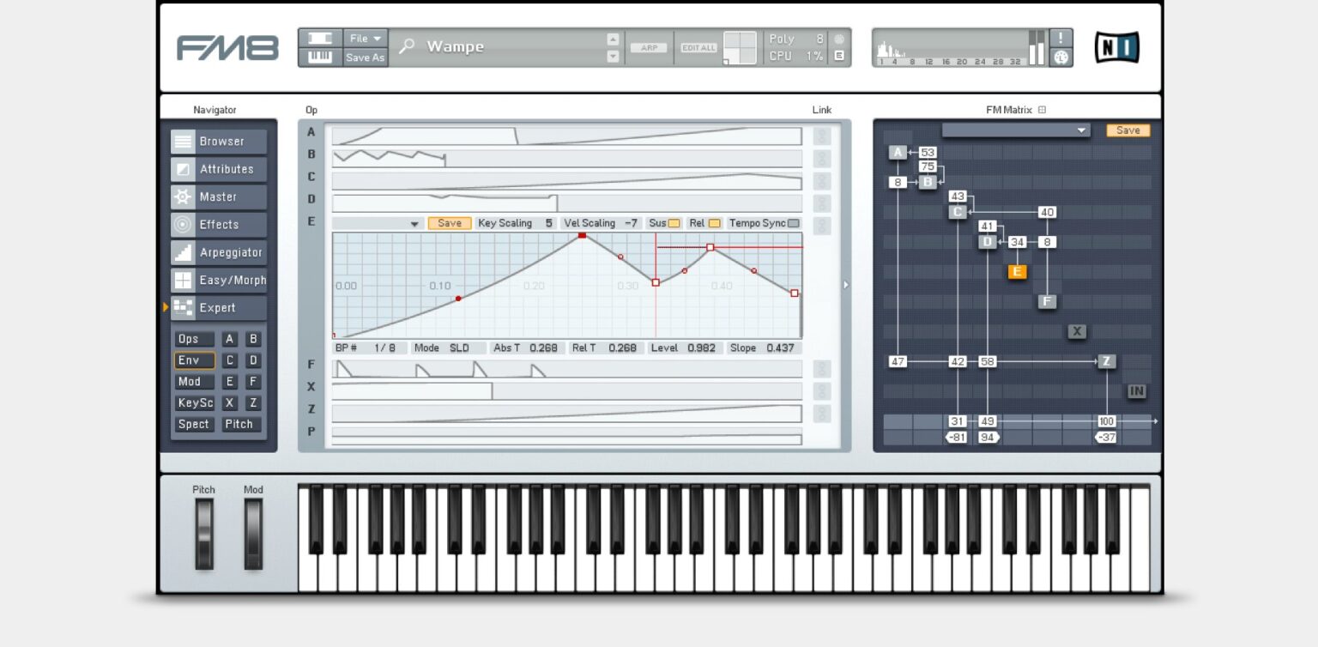Enable the Rel toggle in the envelope editor
1318x647 pixels.
coord(715,222)
